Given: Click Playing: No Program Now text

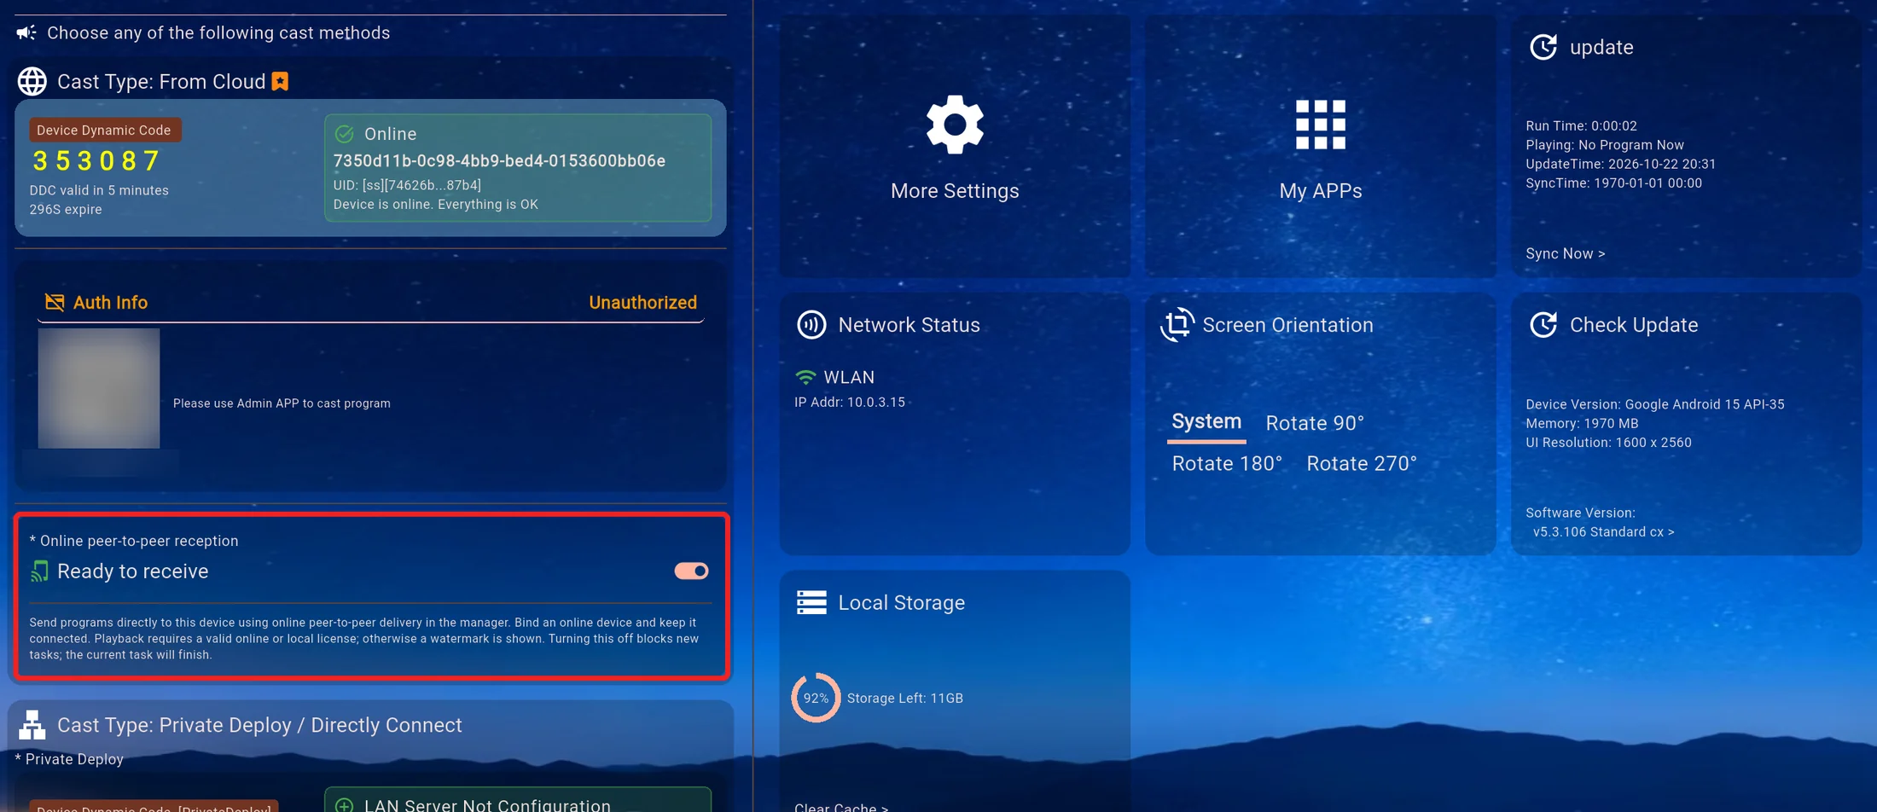Looking at the screenshot, I should point(1605,145).
